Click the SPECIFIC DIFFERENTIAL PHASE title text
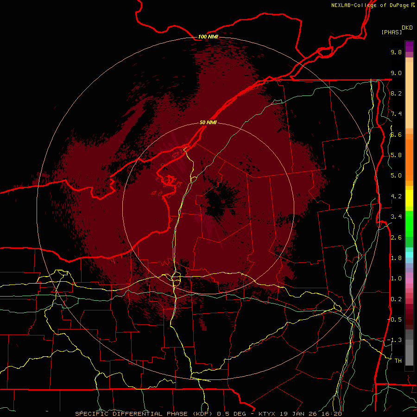 [132, 414]
